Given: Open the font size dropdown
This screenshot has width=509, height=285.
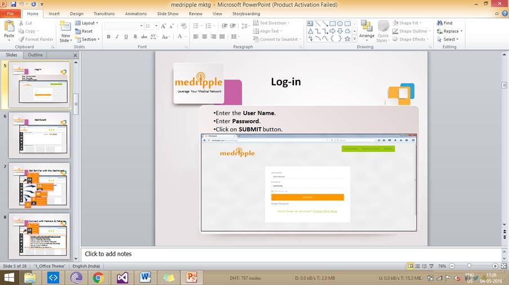Looking at the screenshot, I should tap(156, 26).
